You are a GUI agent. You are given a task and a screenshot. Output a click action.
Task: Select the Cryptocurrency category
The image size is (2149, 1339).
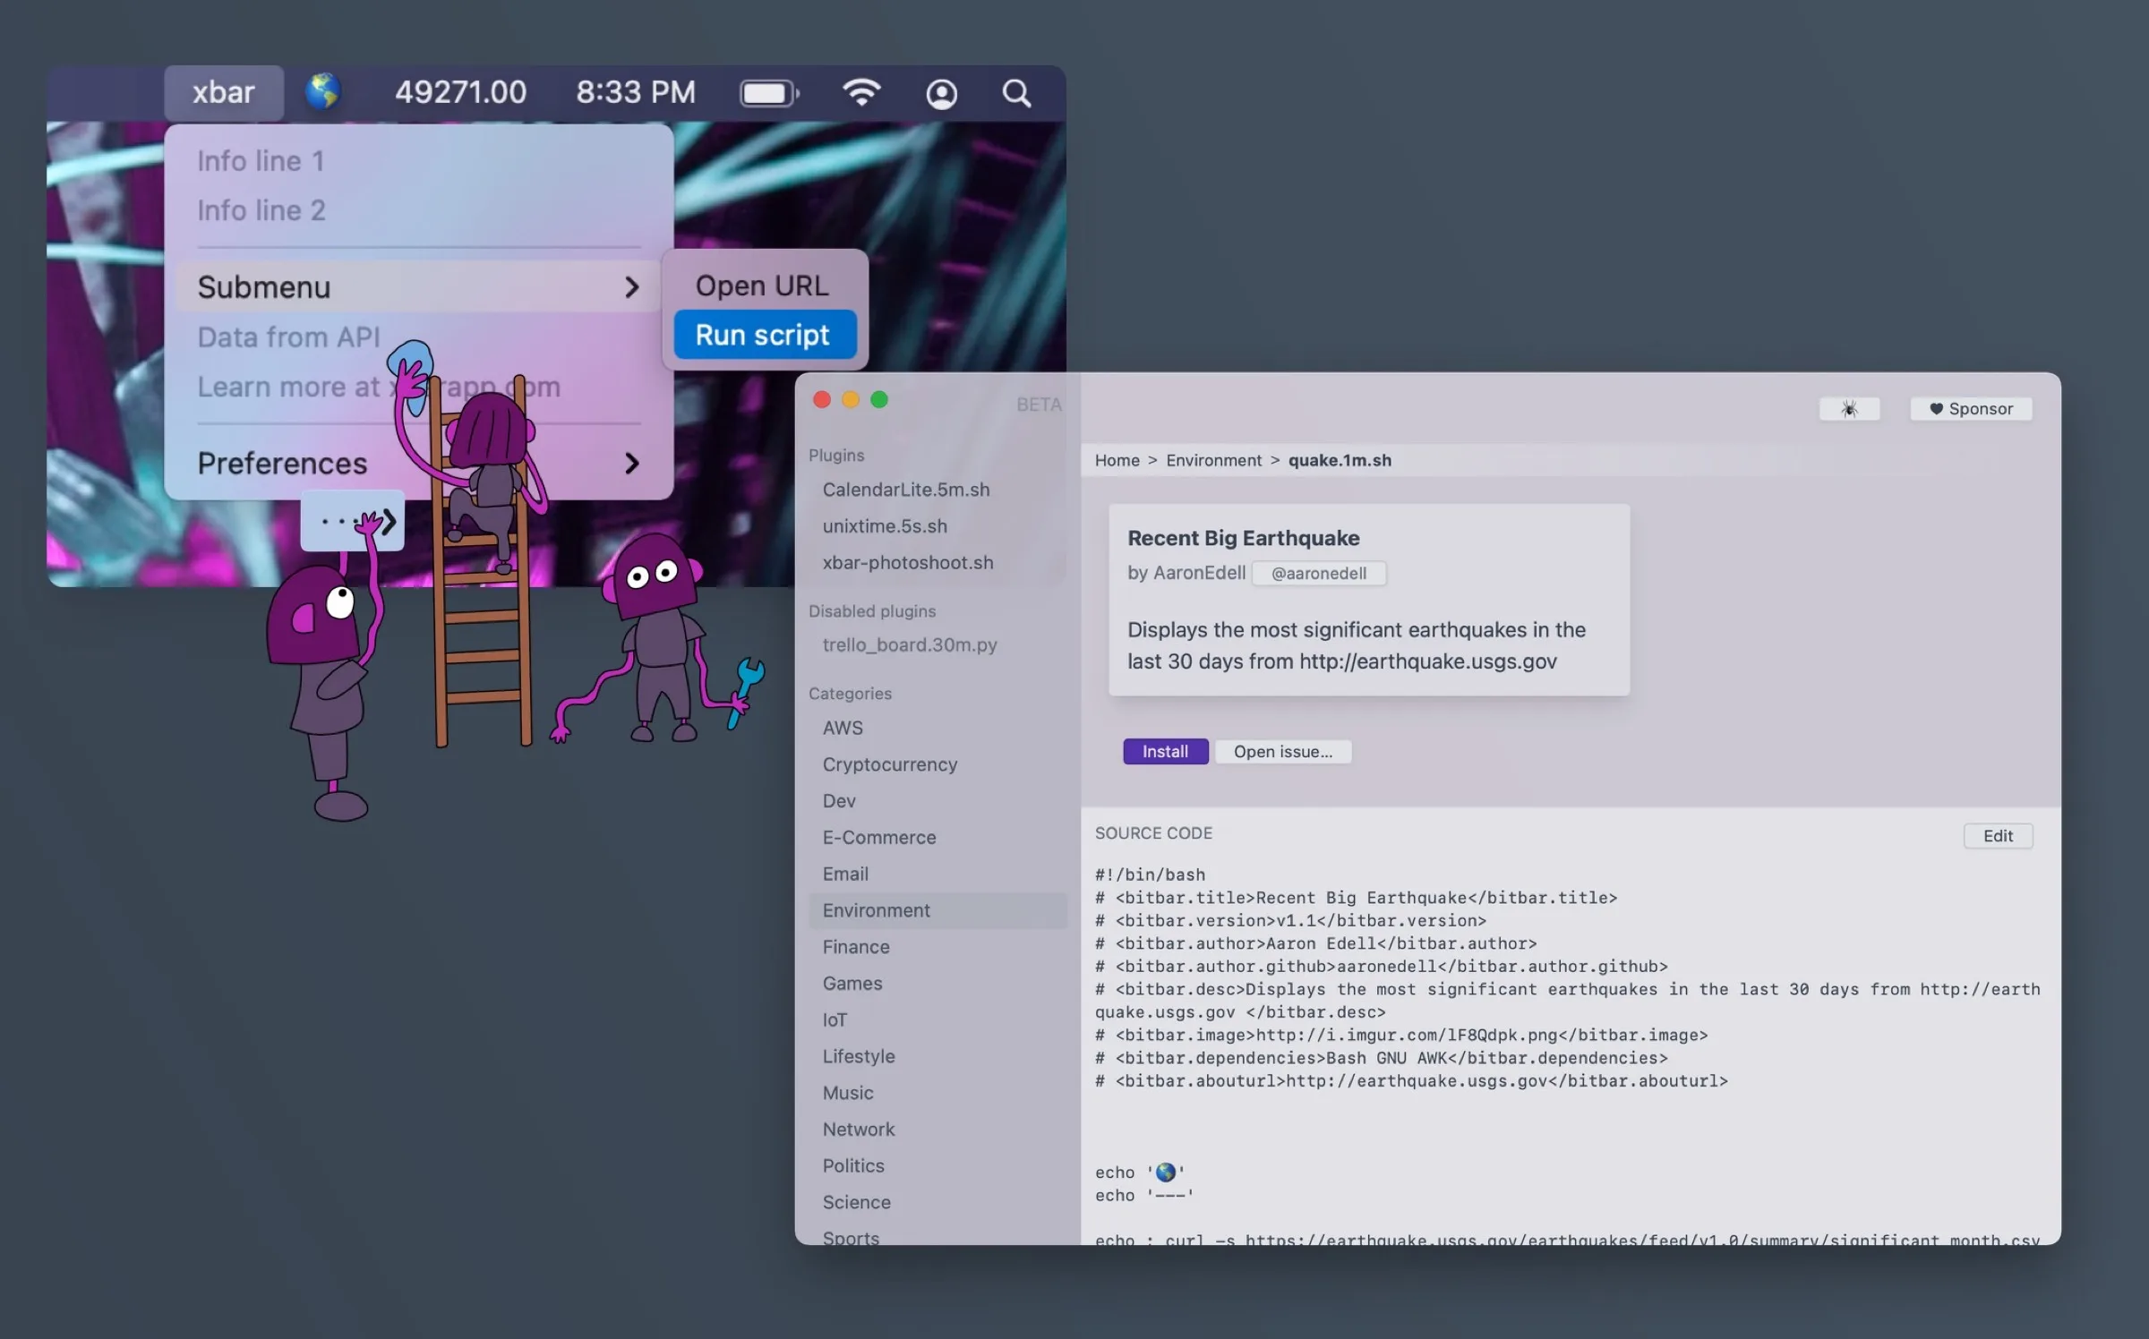click(x=889, y=763)
